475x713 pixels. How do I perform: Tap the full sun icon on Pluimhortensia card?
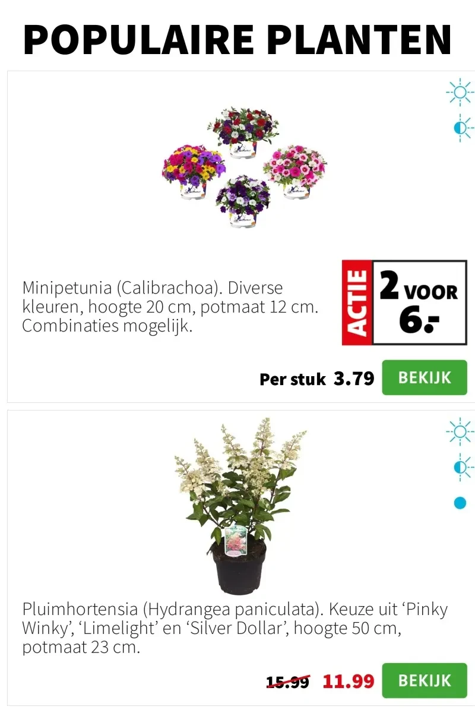460,431
